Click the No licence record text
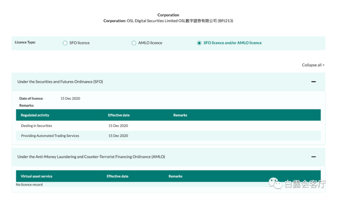 click(x=29, y=184)
